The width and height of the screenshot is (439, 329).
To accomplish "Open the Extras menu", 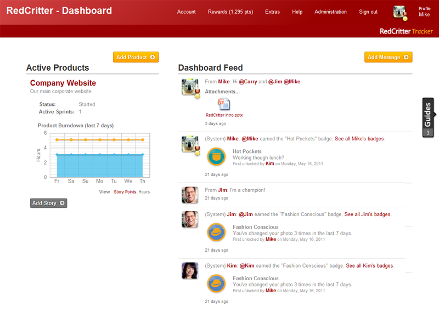I will (272, 12).
